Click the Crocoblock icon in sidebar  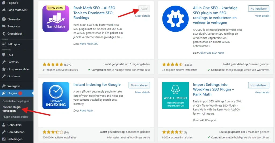(x=4, y=34)
